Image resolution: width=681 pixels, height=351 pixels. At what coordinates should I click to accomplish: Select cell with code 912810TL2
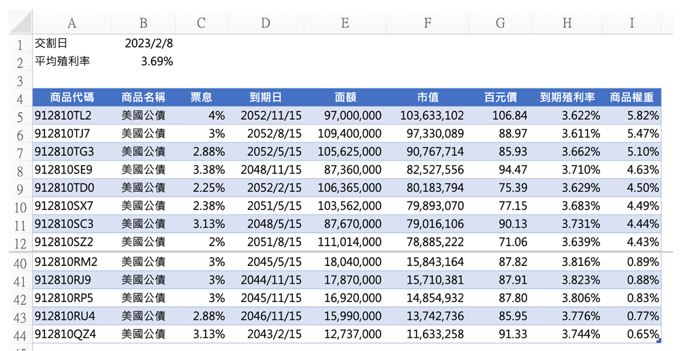(72, 116)
